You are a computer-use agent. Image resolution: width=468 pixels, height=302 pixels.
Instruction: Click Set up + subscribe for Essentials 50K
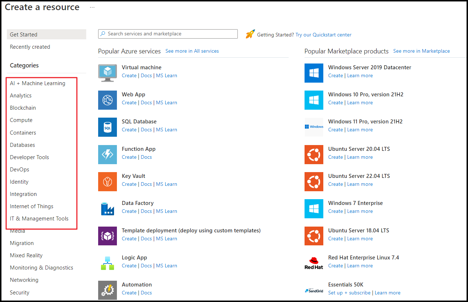click(x=349, y=293)
